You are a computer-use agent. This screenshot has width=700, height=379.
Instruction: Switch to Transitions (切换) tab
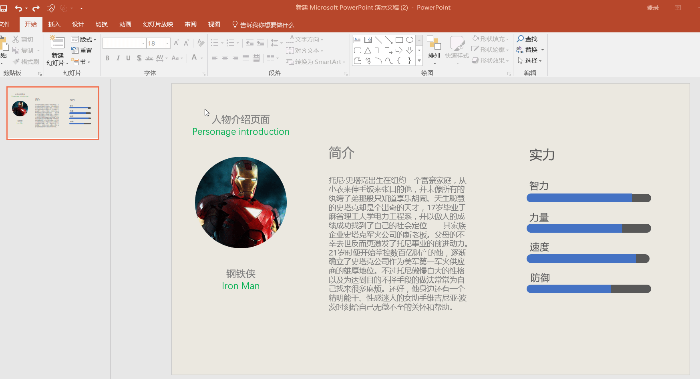pyautogui.click(x=102, y=24)
